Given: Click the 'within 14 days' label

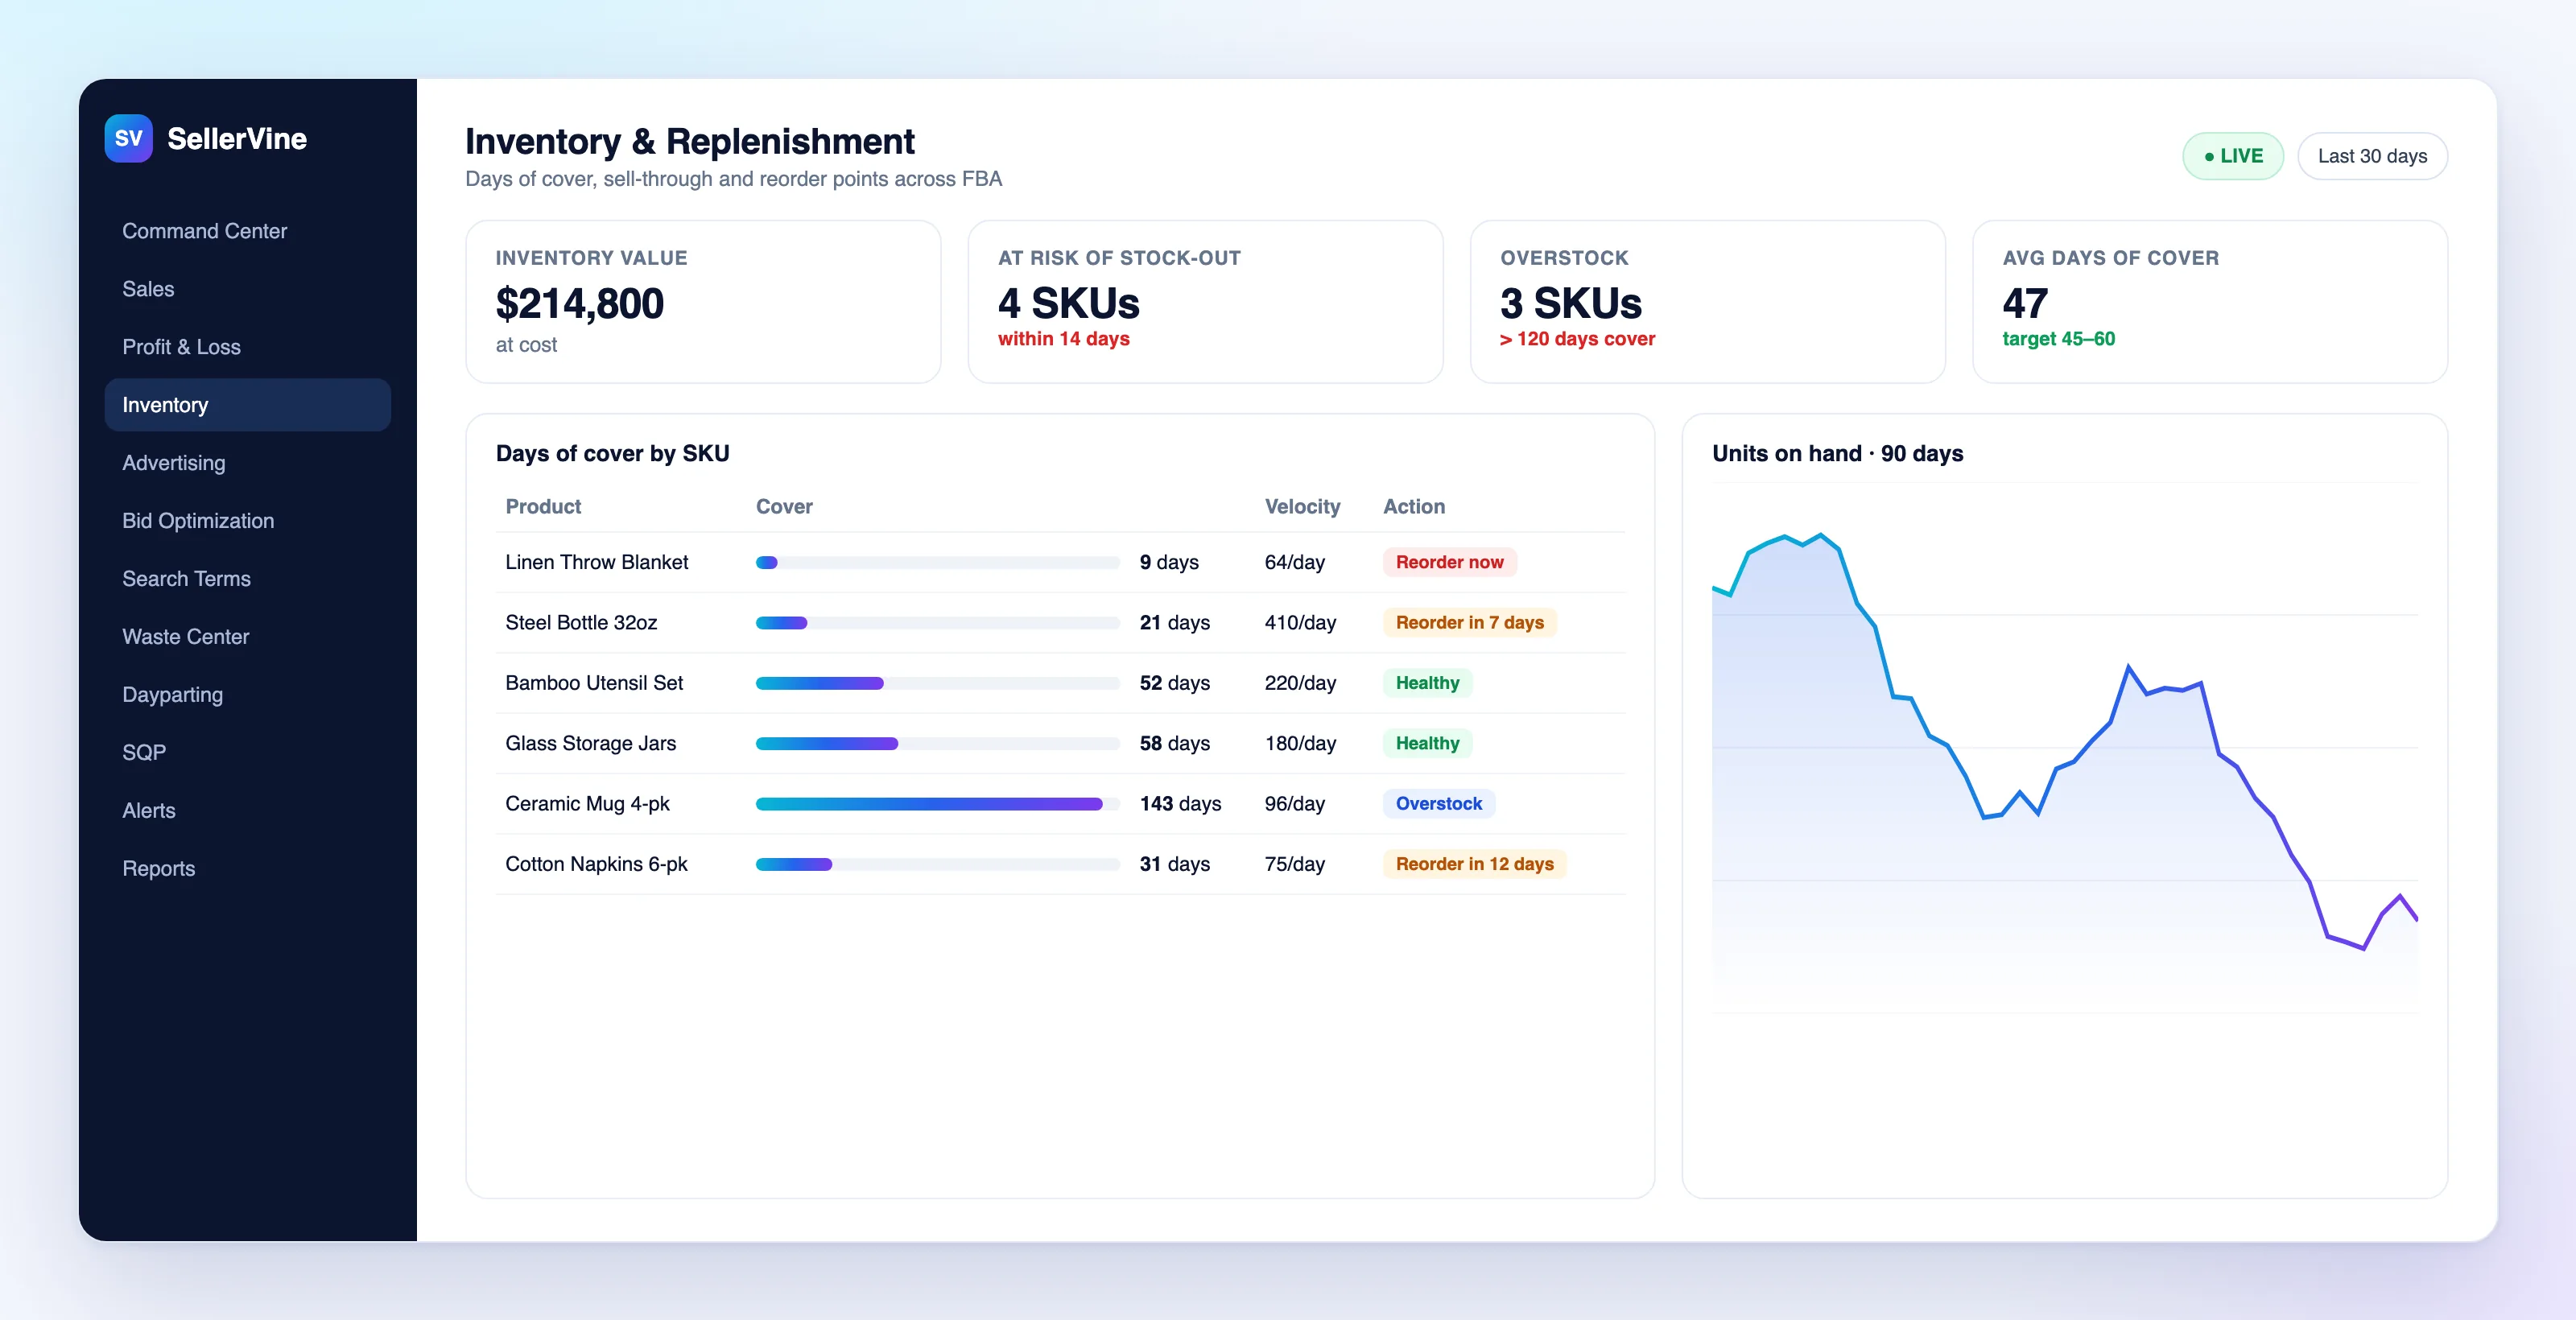Looking at the screenshot, I should click(1063, 339).
